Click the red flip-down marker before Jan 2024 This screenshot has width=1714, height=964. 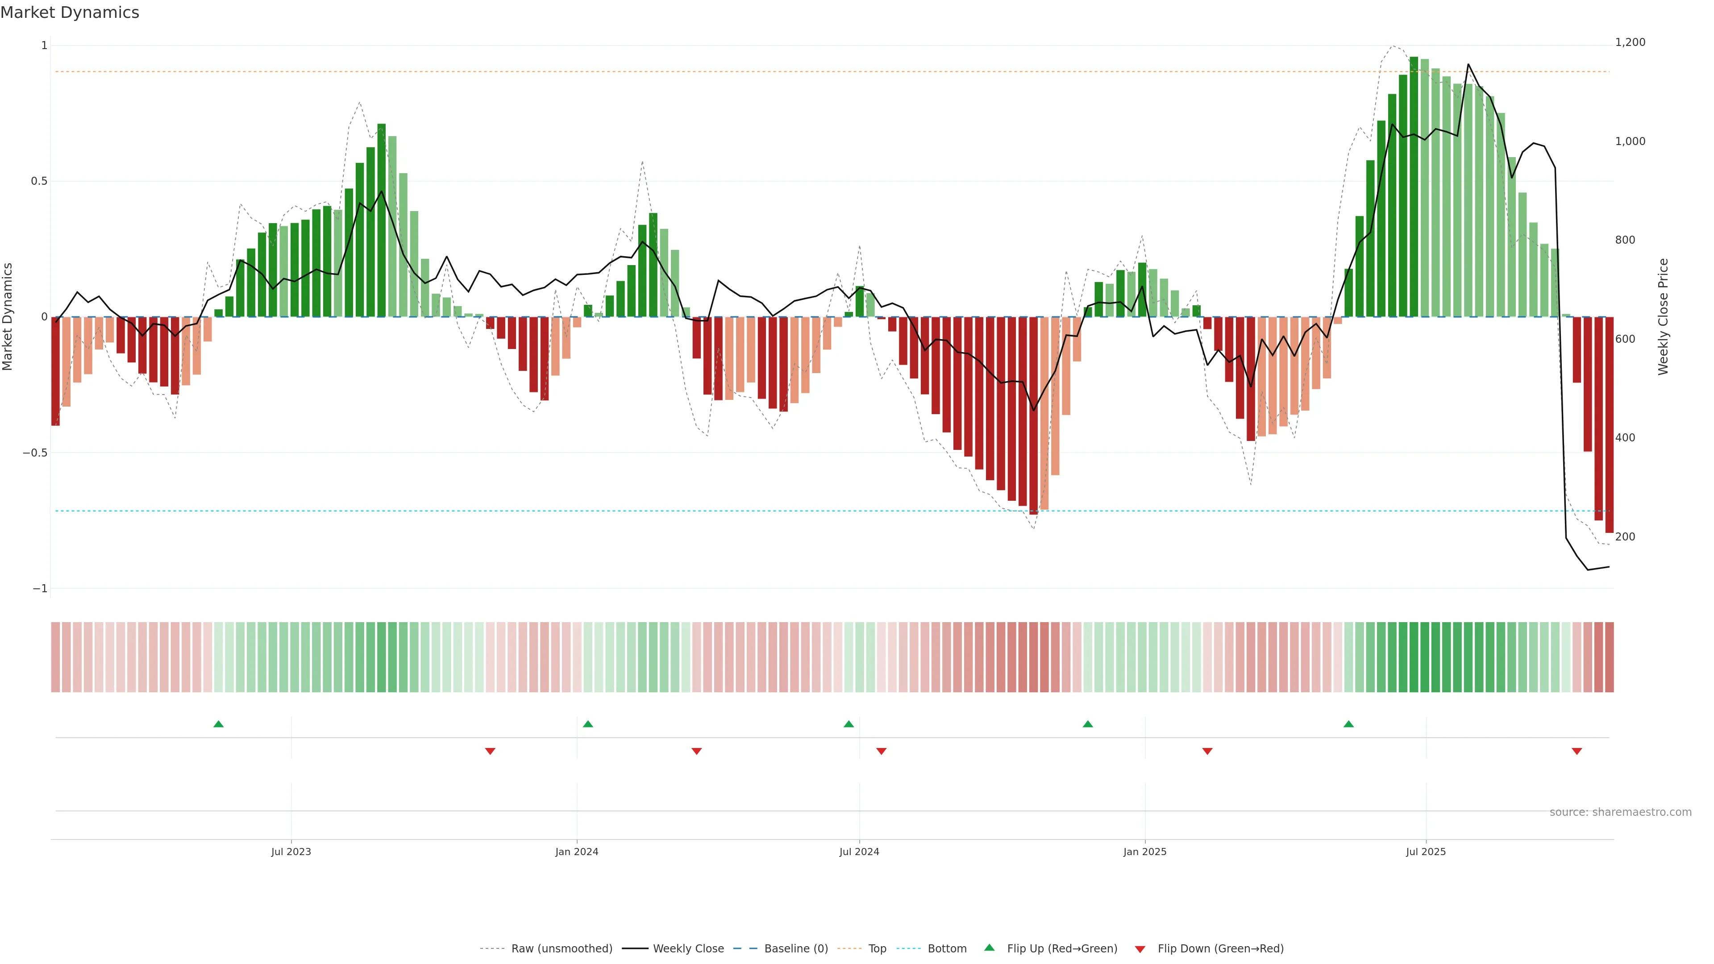click(491, 751)
